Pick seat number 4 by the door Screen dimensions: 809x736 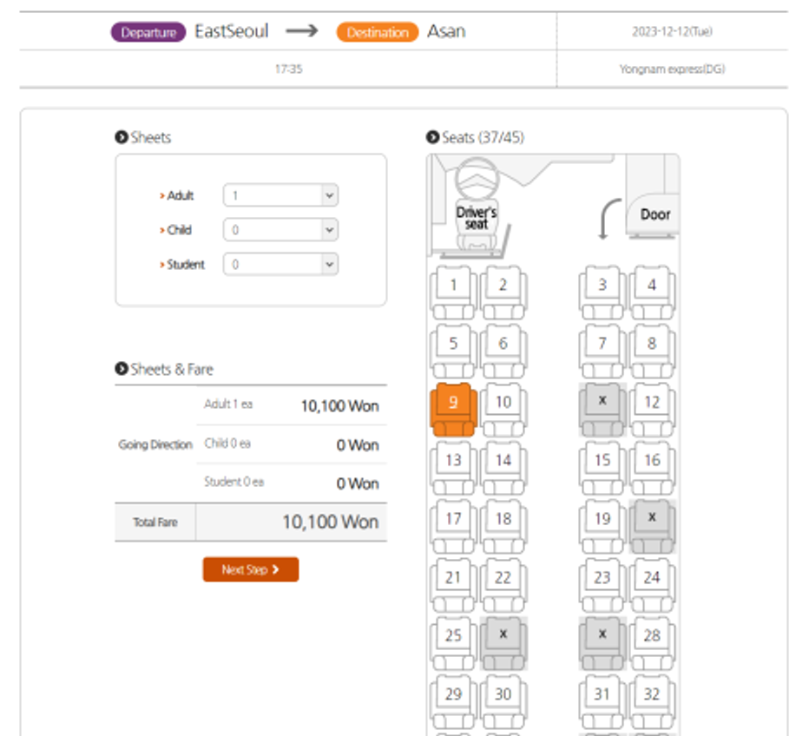tap(652, 292)
